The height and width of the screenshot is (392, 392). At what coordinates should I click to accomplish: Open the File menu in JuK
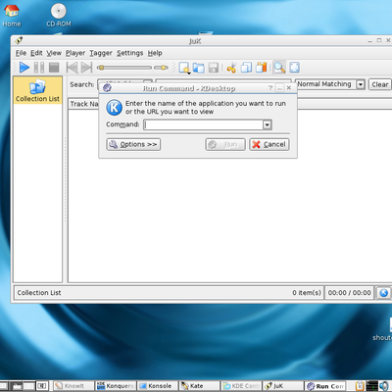[21, 53]
